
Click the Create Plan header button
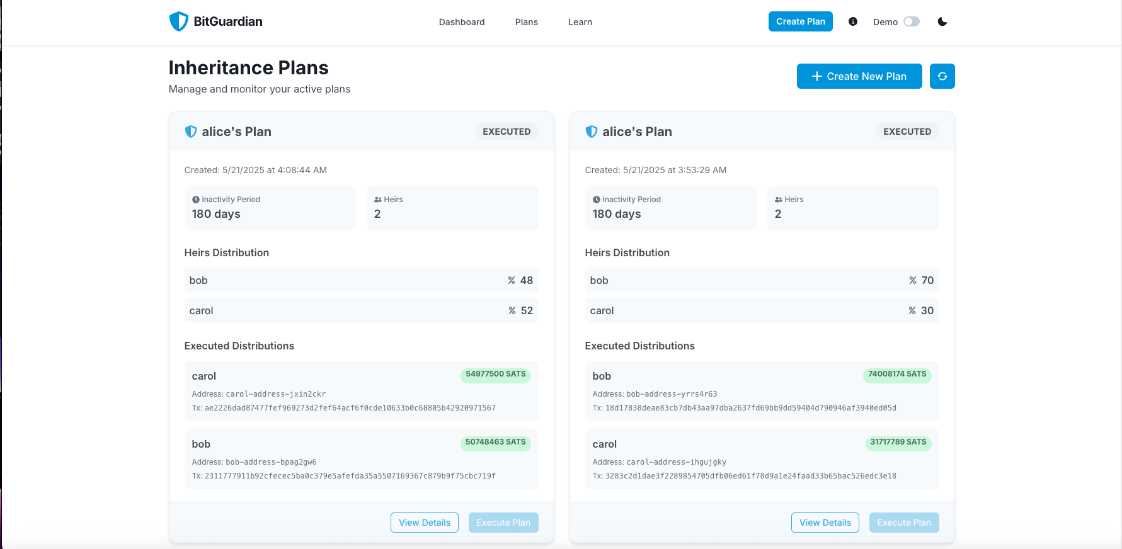tap(801, 21)
